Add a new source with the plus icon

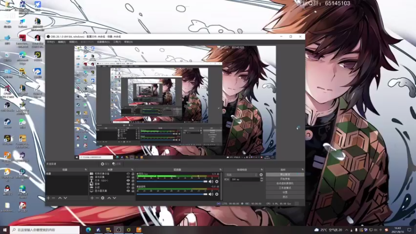tap(92, 198)
